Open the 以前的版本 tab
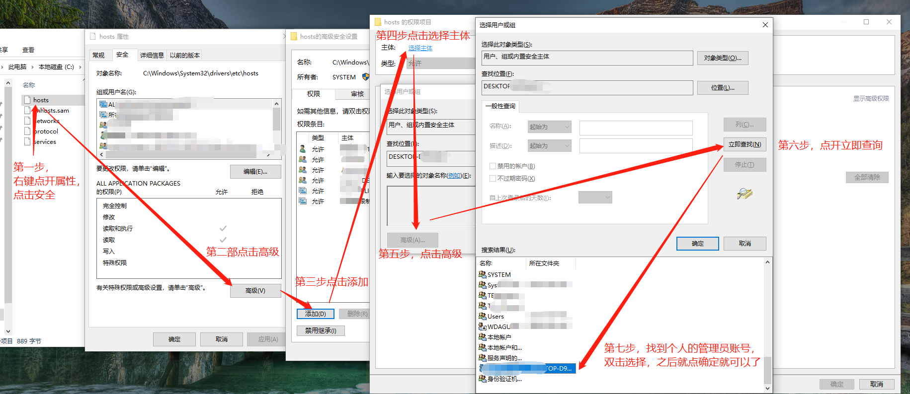The height and width of the screenshot is (394, 910). (x=184, y=55)
